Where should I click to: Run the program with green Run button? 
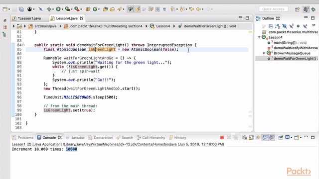58,9
